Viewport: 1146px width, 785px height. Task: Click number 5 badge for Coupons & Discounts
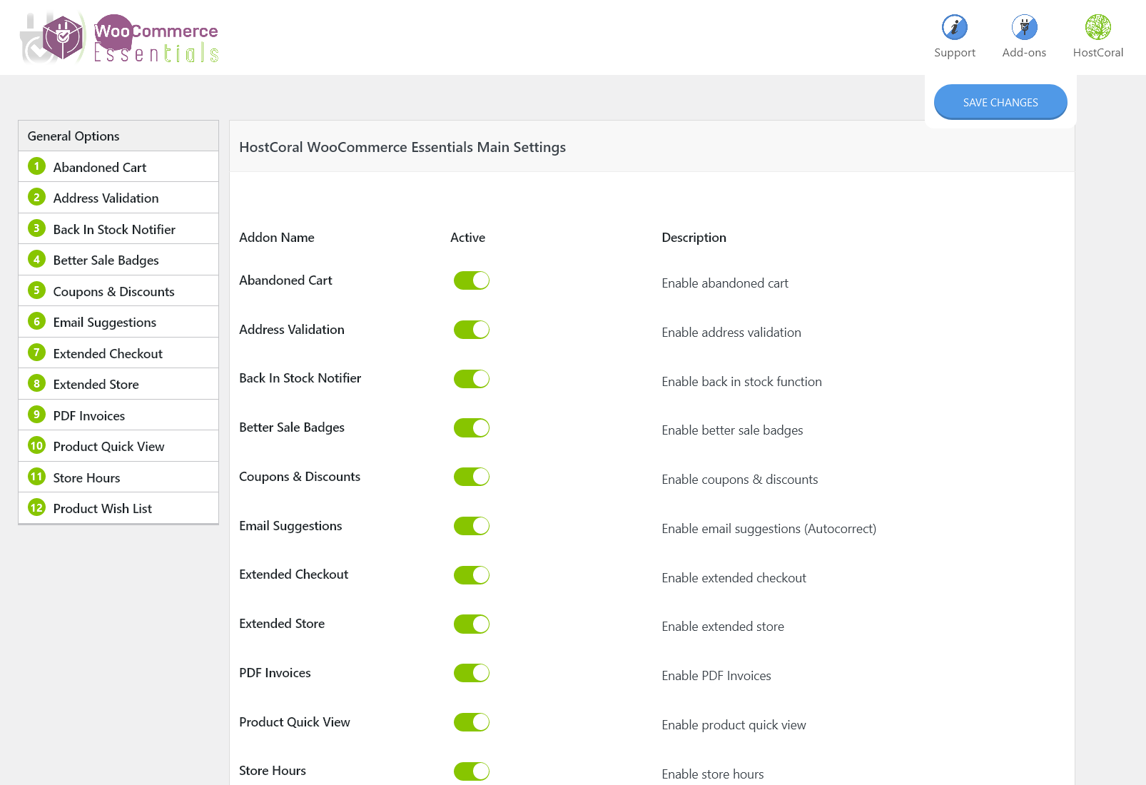tap(36, 290)
